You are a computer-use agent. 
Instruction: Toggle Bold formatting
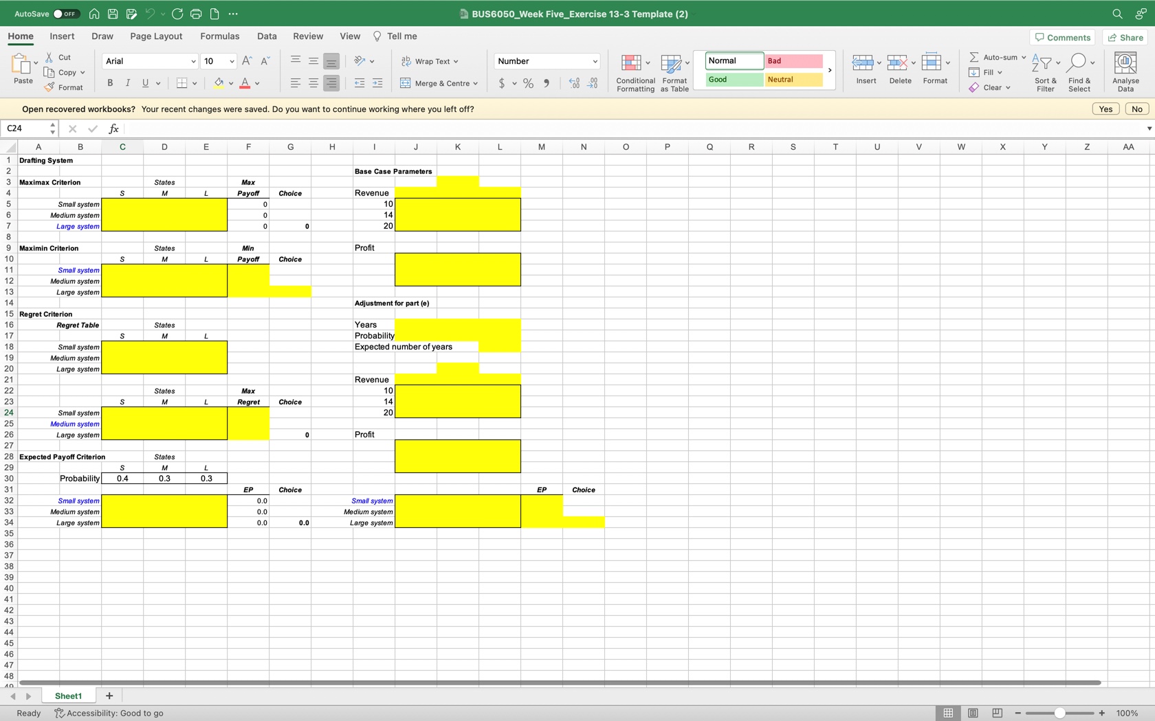click(x=110, y=83)
